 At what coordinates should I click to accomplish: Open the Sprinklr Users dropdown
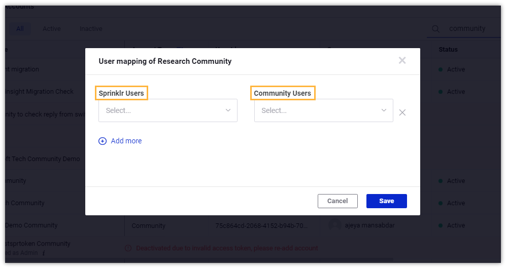168,110
